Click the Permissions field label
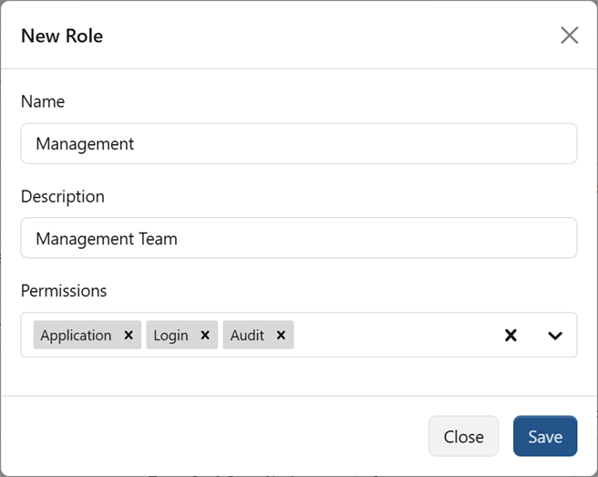Viewport: 598px width, 477px height. point(64,291)
